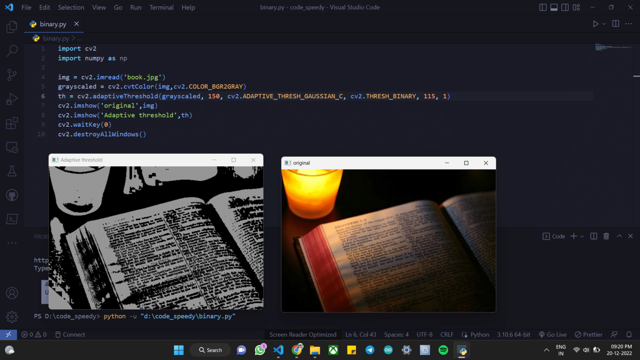The height and width of the screenshot is (360, 640).
Task: Open Spotify from the Windows taskbar
Action: (443, 350)
